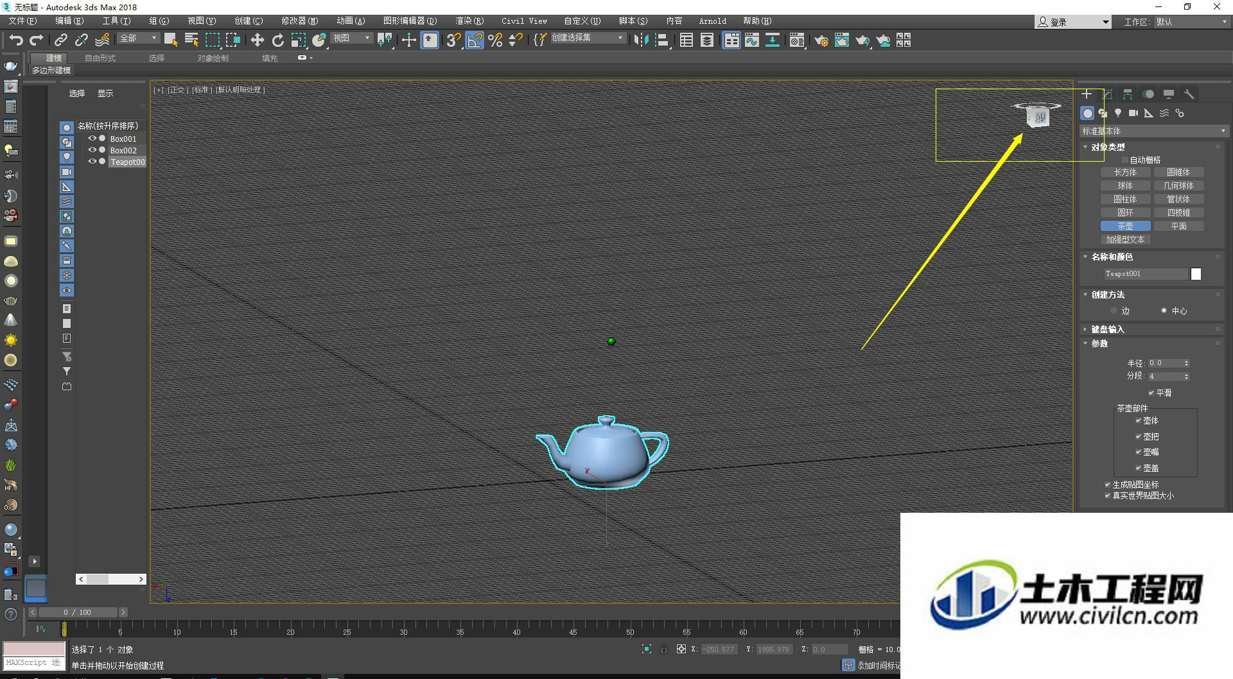
Task: Open the Render Setup teapot-gear icon
Action: pyautogui.click(x=821, y=40)
